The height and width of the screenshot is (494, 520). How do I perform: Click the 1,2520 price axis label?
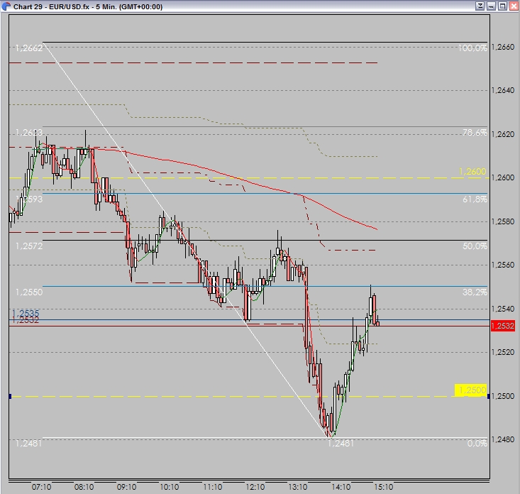(x=503, y=352)
